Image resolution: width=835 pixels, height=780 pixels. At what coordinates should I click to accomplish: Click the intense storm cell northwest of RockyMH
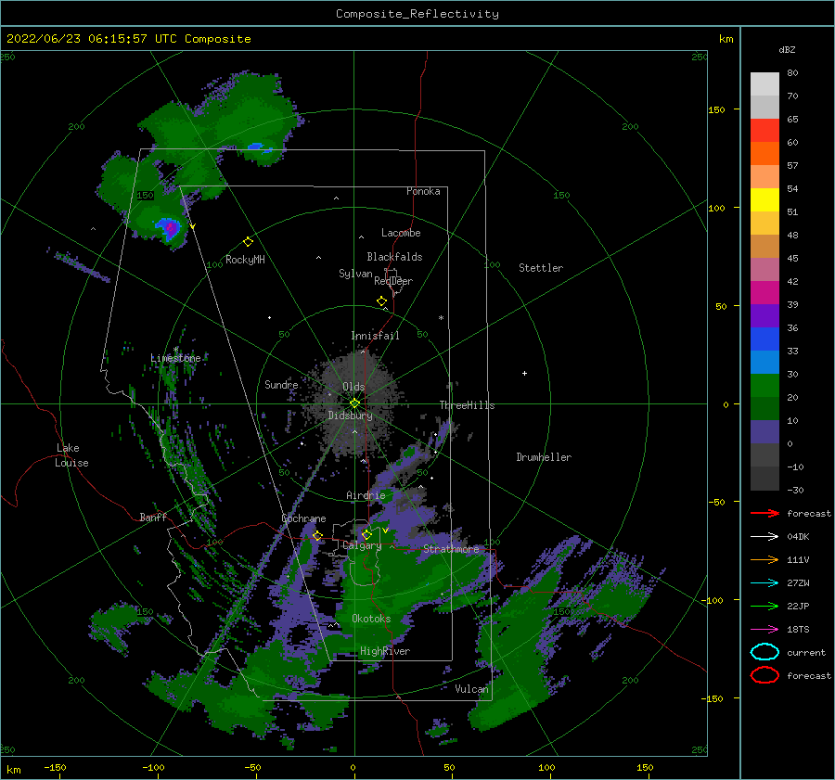coord(170,228)
